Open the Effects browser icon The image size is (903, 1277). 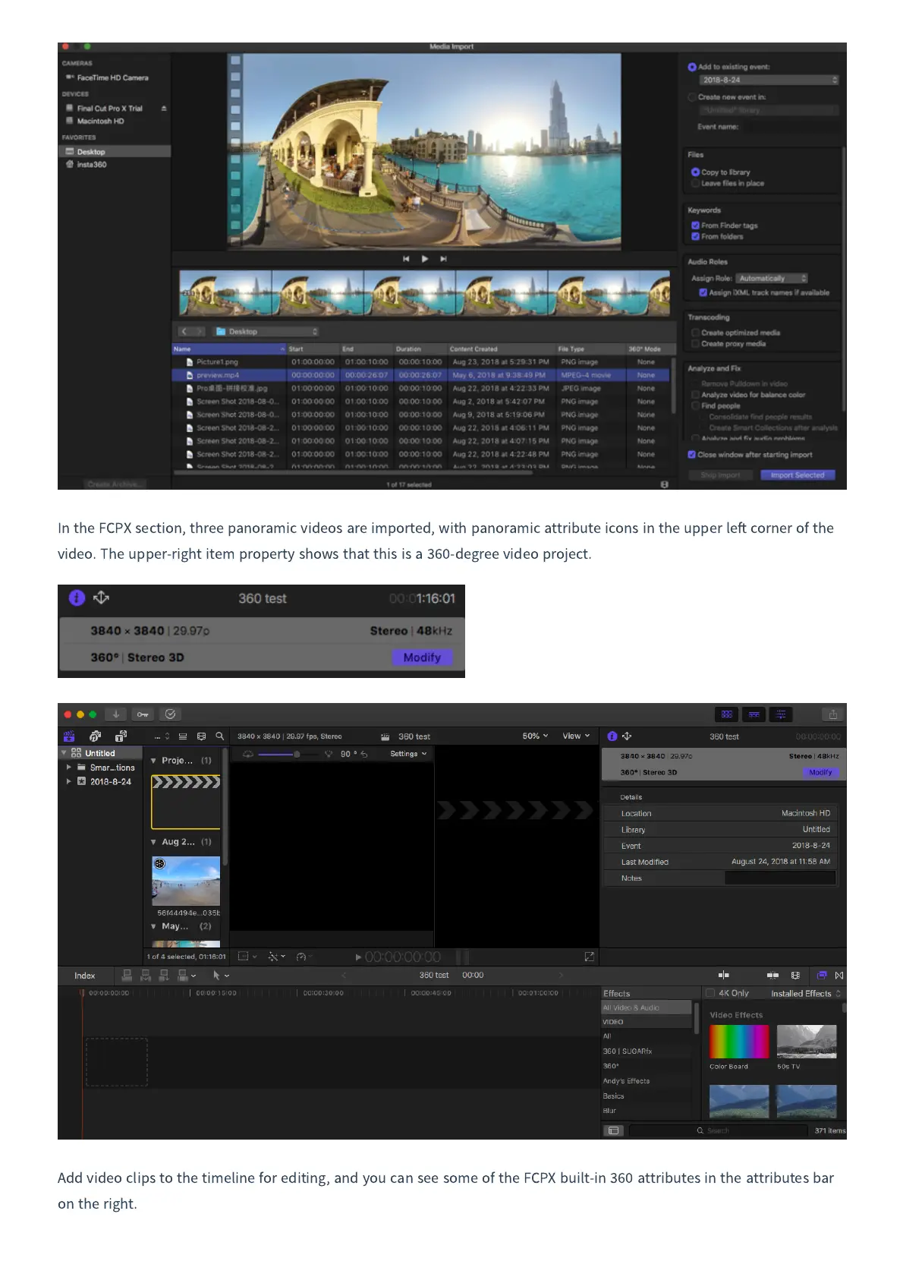click(822, 975)
